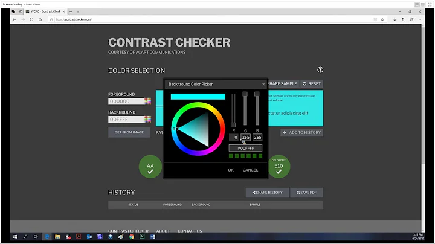Click GET FROM IMAGE button
Image resolution: width=435 pixels, height=244 pixels.
[129, 132]
